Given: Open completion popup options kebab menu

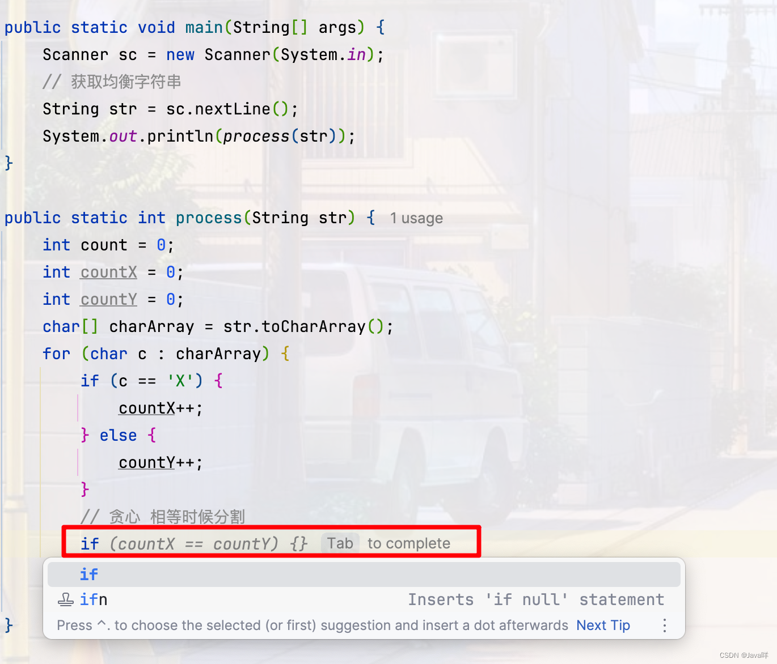Looking at the screenshot, I should coord(665,625).
